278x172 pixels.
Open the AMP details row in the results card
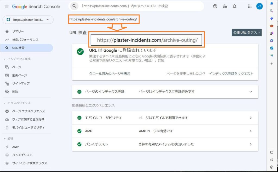coord(165,131)
